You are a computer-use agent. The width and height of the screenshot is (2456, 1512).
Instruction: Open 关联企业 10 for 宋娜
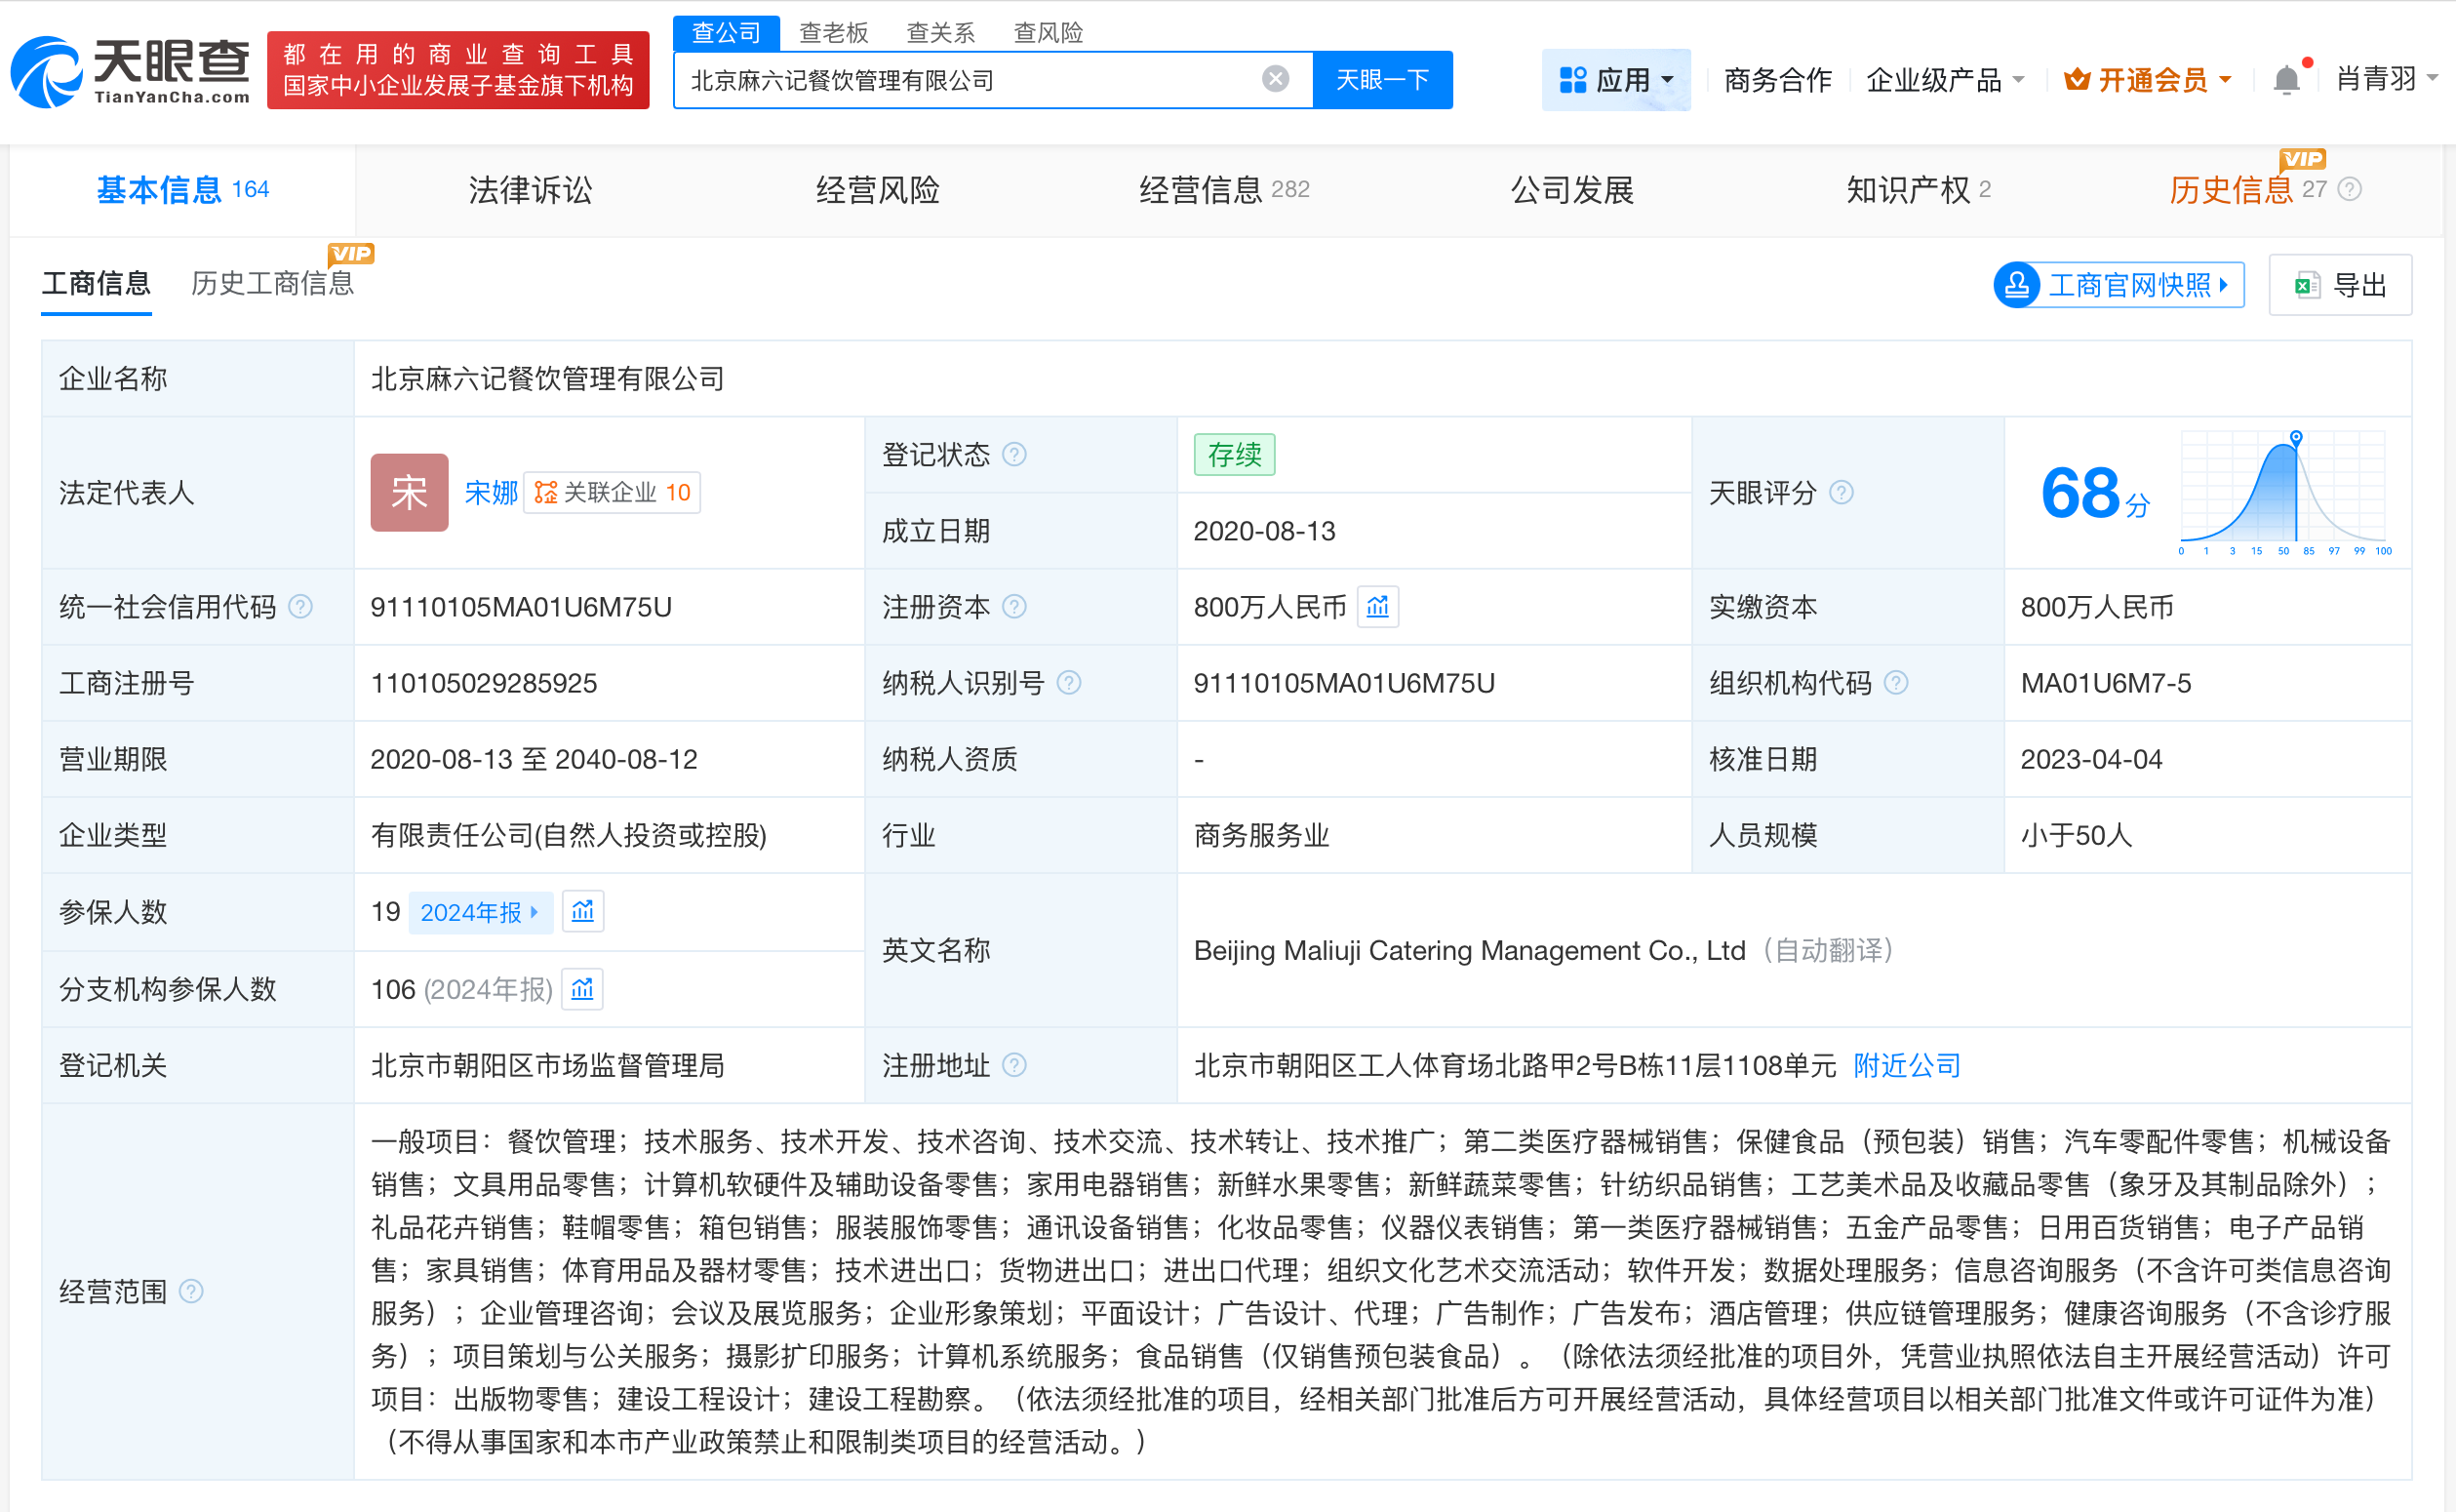pos(612,492)
